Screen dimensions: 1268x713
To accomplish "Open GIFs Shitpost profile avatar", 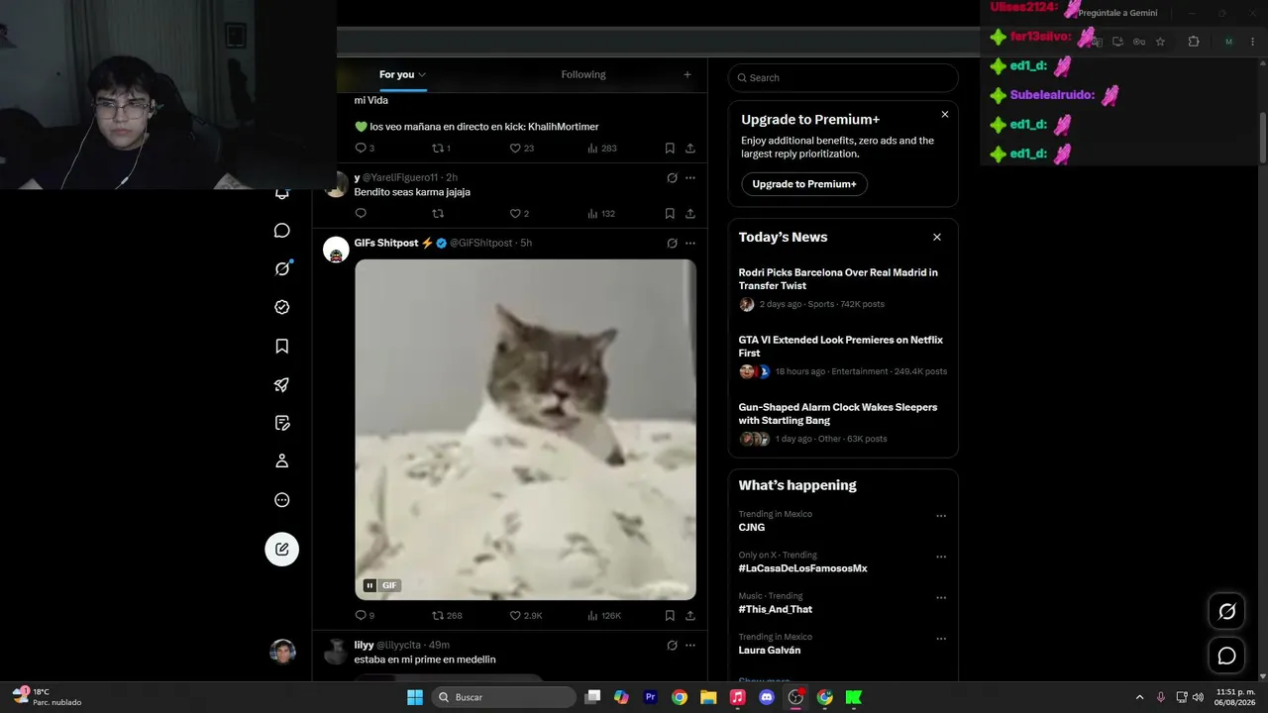I will (336, 250).
